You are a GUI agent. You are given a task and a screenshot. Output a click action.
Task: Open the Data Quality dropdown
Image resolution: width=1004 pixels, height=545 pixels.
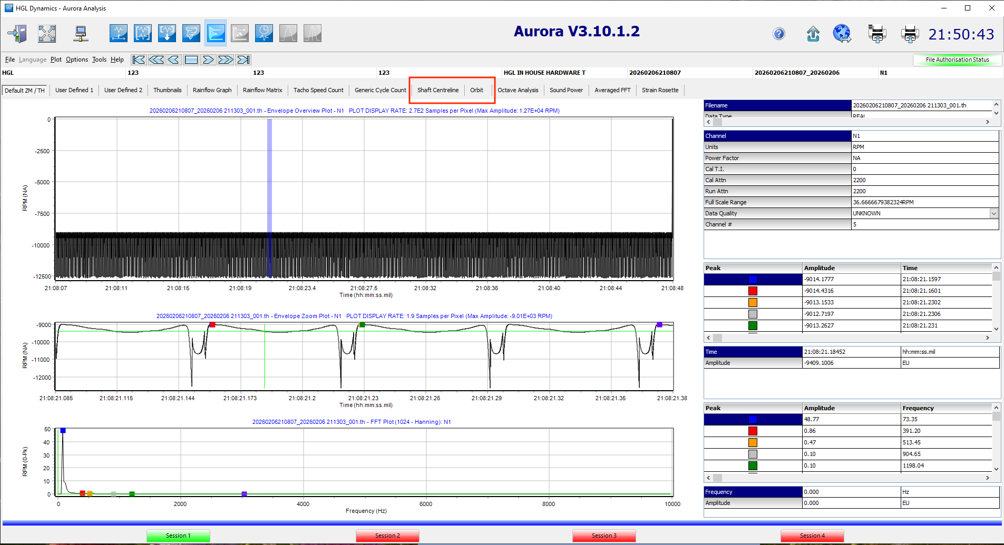993,213
